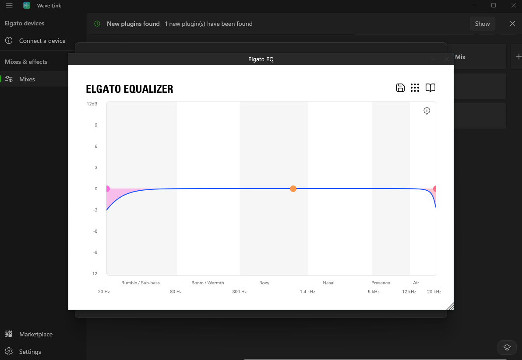Click the Air band label
522x360 pixels.
pos(416,283)
